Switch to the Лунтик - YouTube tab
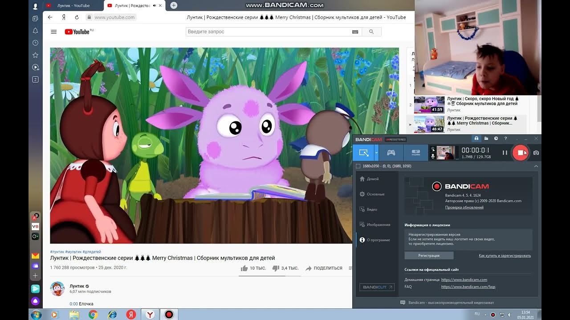This screenshot has height=320, width=570. coord(73,5)
